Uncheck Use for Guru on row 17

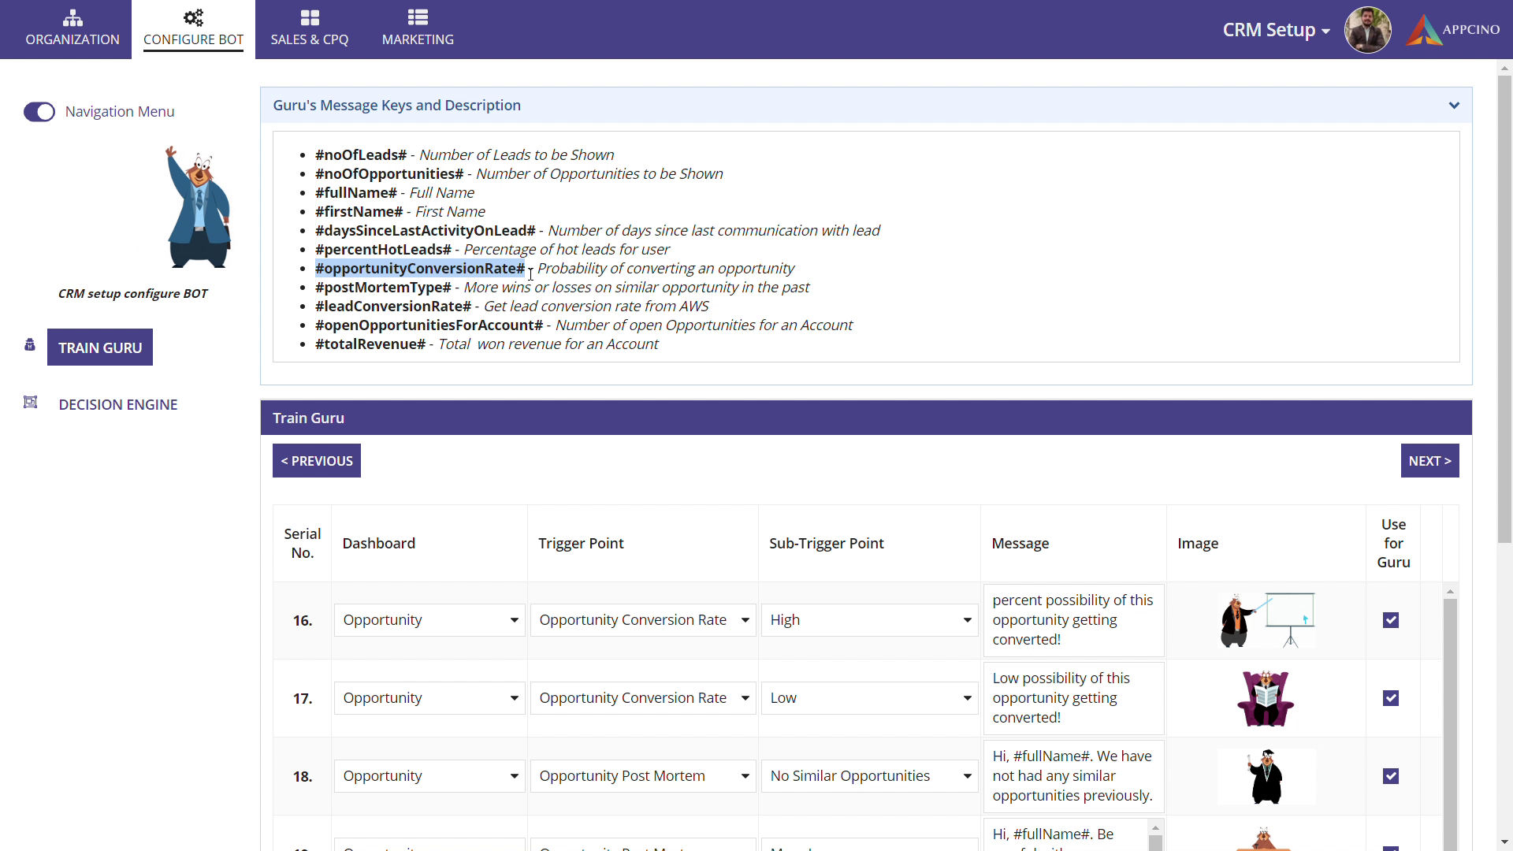[1391, 698]
